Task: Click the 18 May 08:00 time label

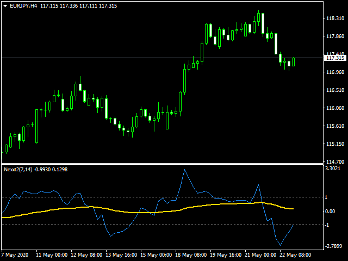Action: click(x=191, y=255)
